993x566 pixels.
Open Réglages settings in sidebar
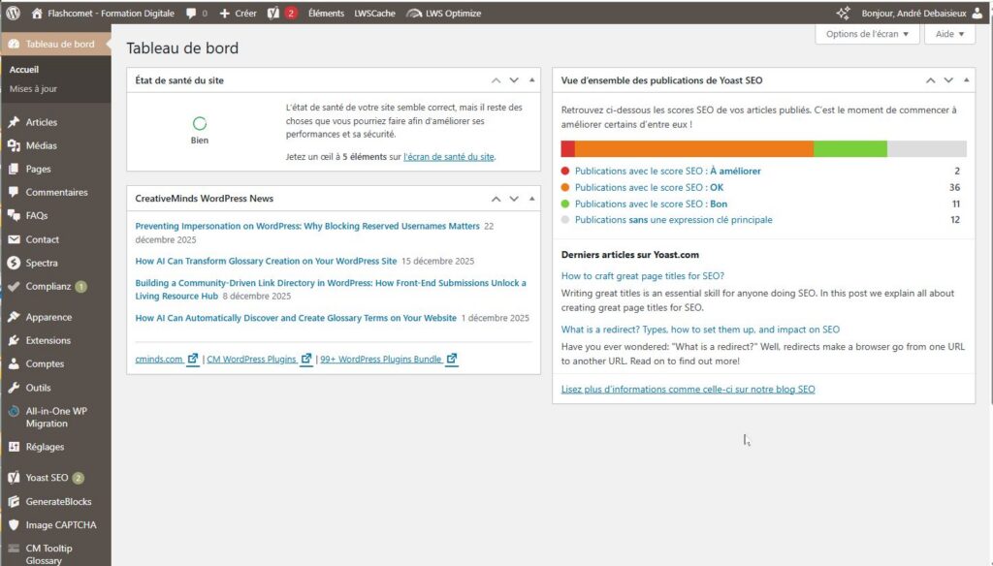pos(45,447)
